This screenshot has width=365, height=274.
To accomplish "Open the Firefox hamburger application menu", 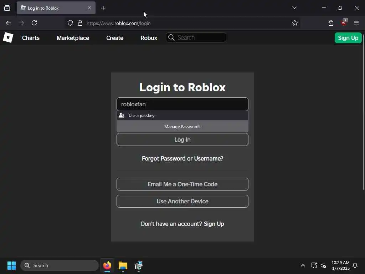I will (356, 23).
